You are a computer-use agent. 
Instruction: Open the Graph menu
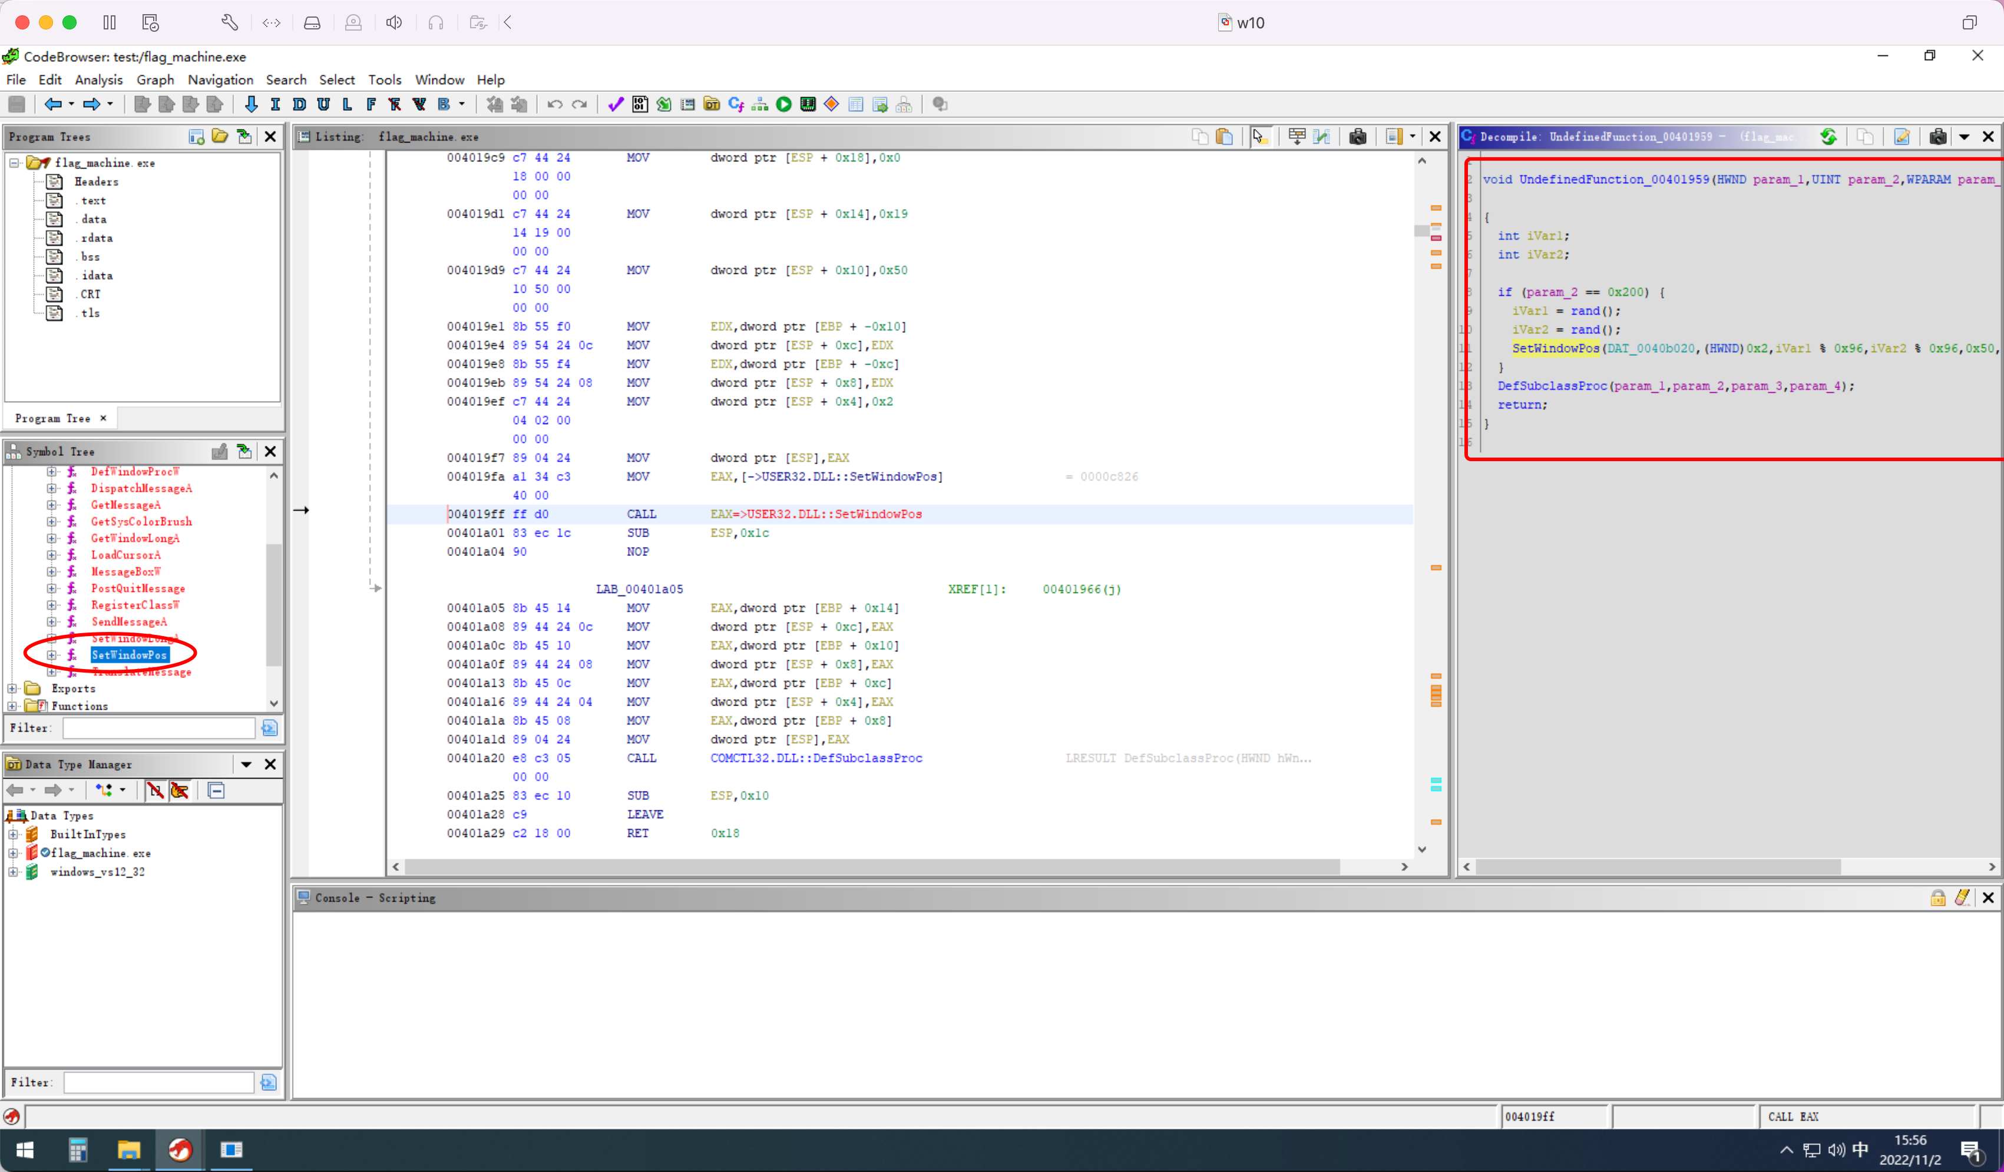point(155,80)
